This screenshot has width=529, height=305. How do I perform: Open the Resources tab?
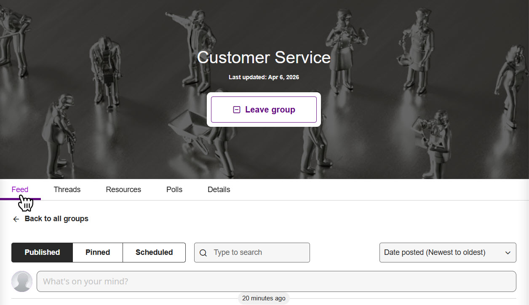[x=123, y=190]
